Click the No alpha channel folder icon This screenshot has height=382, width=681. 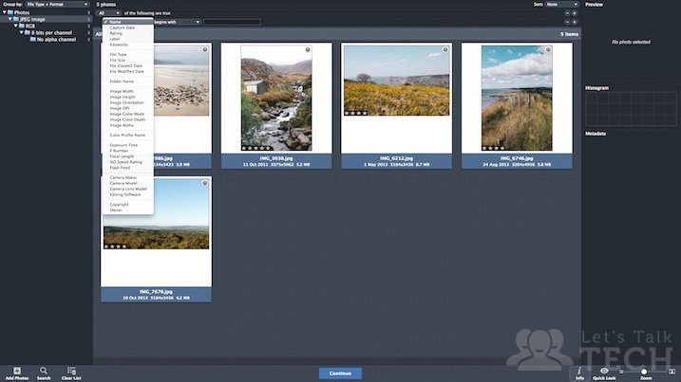33,39
